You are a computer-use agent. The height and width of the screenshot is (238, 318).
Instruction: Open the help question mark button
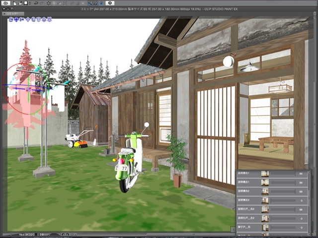(110, 3)
